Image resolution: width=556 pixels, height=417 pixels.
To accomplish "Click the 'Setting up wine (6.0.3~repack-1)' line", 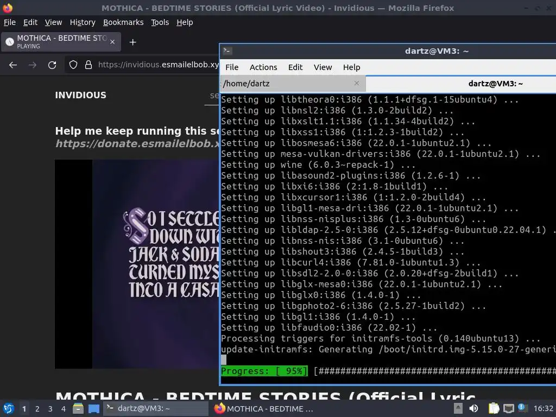I will [x=318, y=165].
